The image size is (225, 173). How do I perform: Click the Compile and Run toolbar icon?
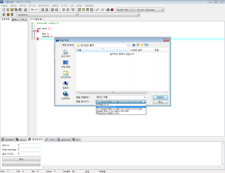point(87,9)
